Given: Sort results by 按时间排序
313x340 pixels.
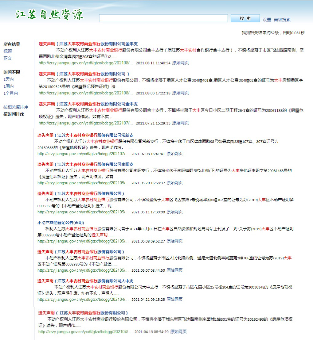Looking at the screenshot, I should 14,114.
